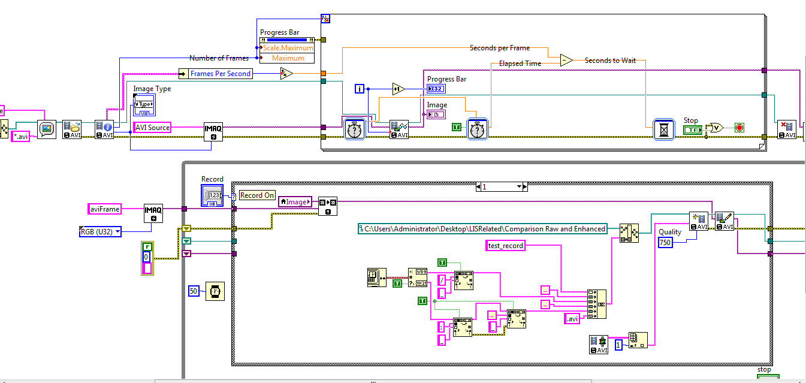Click the purple shift register arrow
The height and width of the screenshot is (383, 806).
point(186,254)
